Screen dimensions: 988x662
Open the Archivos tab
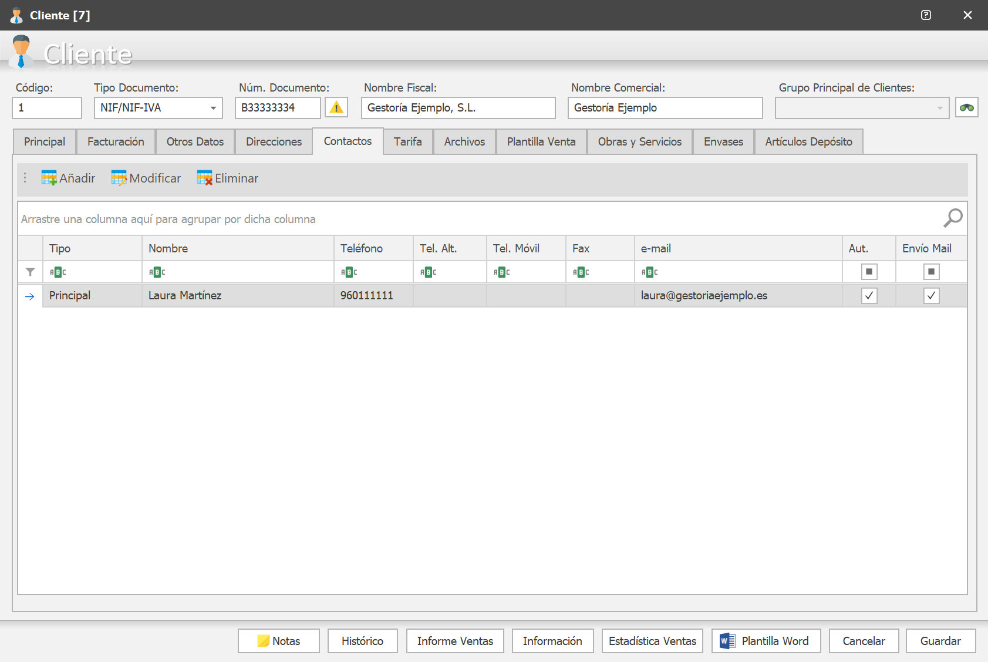point(464,141)
